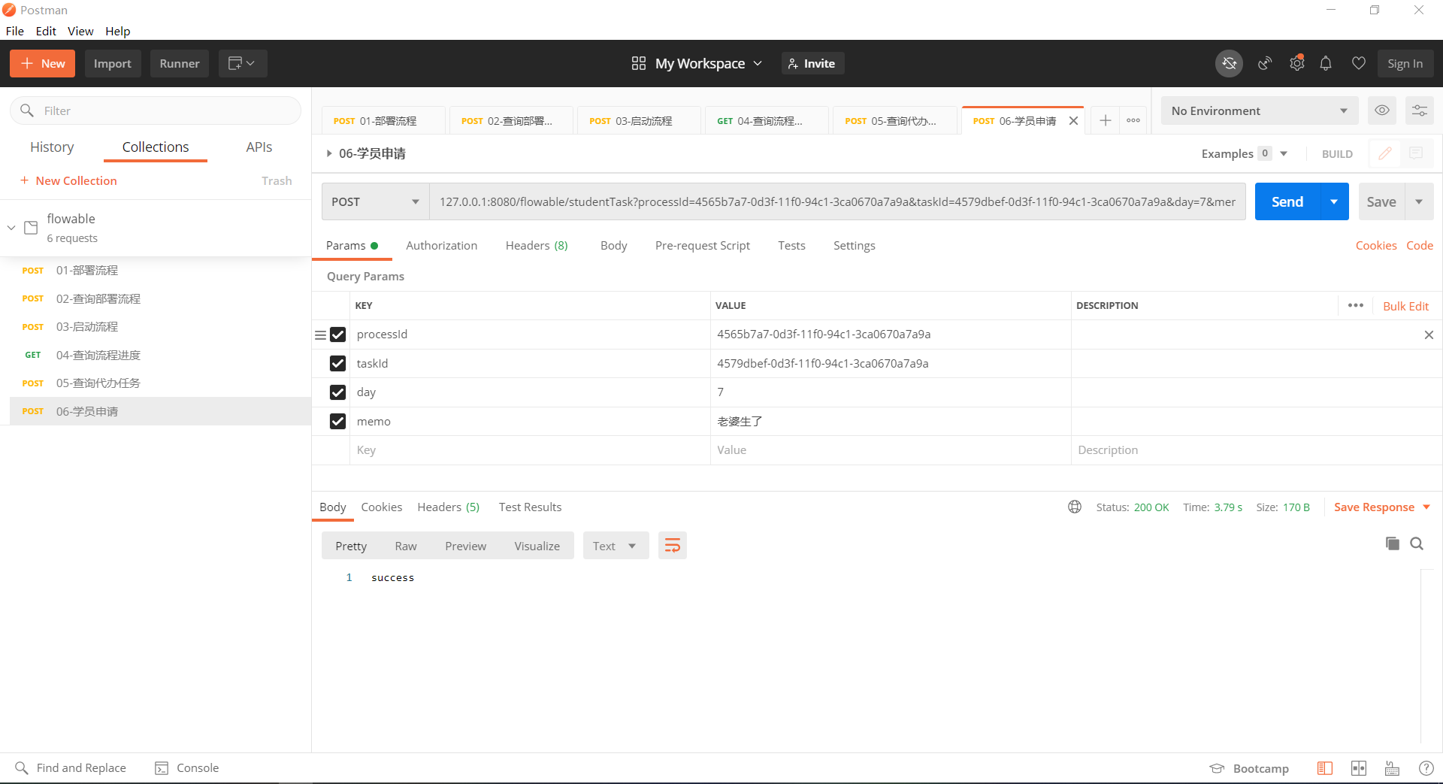The height and width of the screenshot is (784, 1443).
Task: Click the notifications bell icon
Action: tap(1326, 64)
